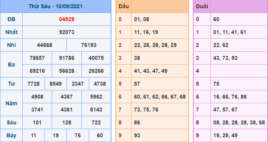Click Đuôi row value '19, 29, 49'
The height and width of the screenshot is (142, 268).
click(x=225, y=135)
